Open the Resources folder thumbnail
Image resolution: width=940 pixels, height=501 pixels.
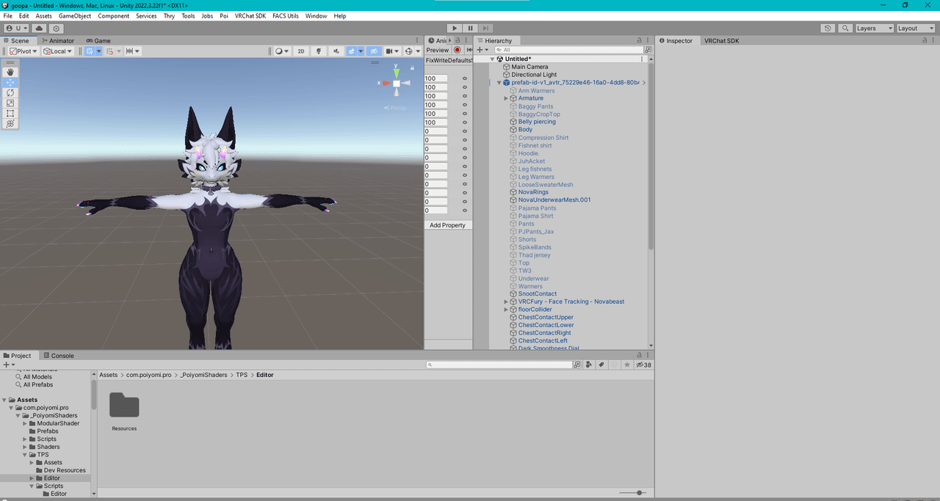point(124,406)
